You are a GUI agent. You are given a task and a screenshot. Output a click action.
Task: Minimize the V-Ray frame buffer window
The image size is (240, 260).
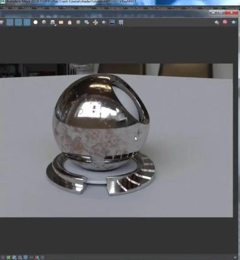(x=213, y=12)
